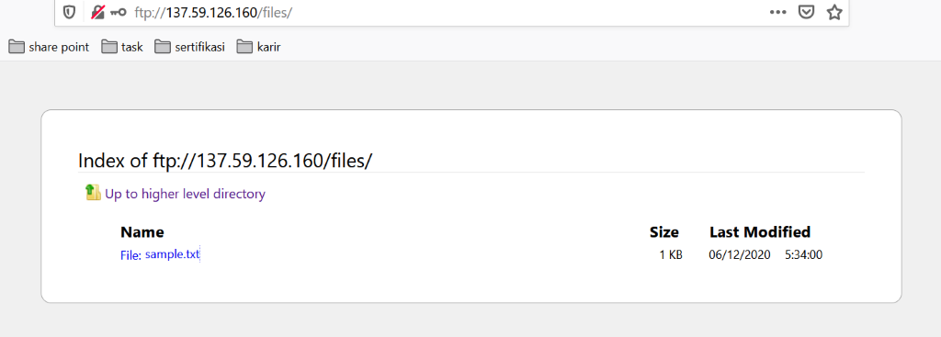The width and height of the screenshot is (941, 337).
Task: Sort the listing by Name header
Action: 142,232
